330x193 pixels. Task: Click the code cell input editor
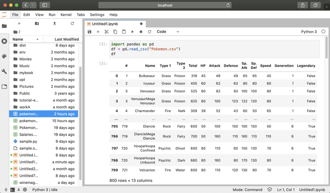[214, 49]
